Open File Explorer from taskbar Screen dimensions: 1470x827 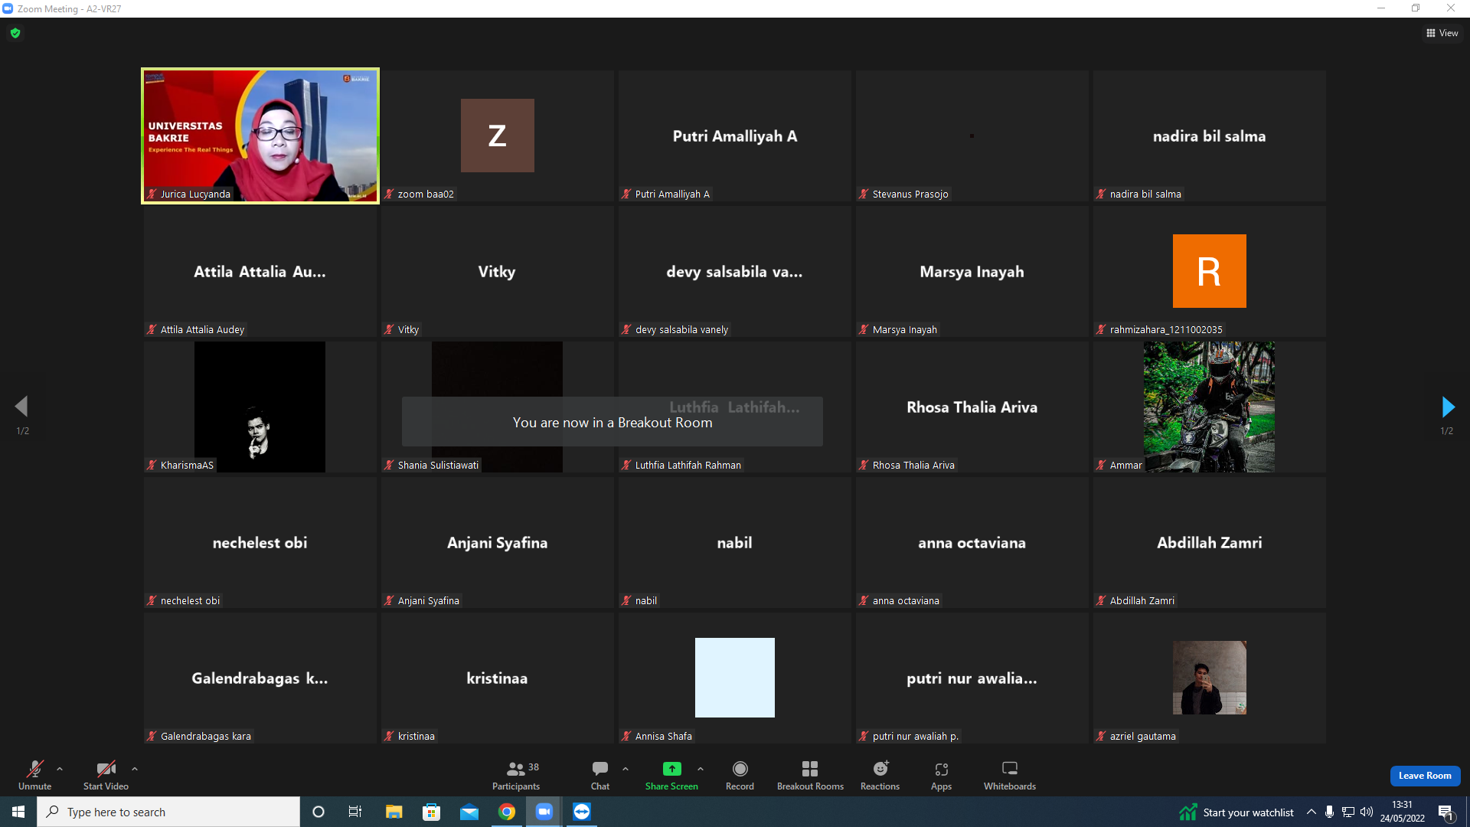click(394, 812)
